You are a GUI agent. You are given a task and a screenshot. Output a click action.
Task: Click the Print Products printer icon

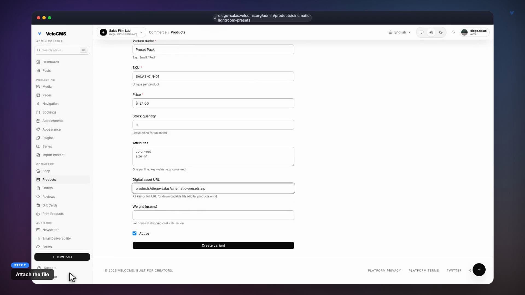click(38, 214)
